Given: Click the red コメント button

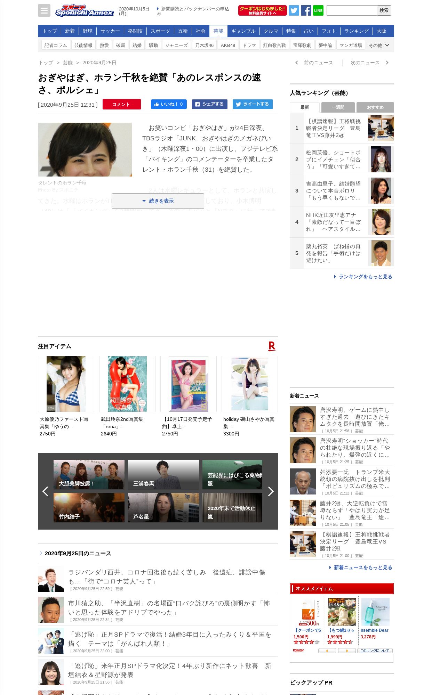Looking at the screenshot, I should [121, 104].
